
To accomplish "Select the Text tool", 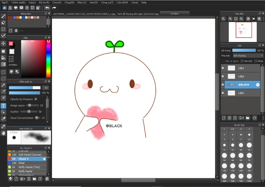I will (3, 106).
